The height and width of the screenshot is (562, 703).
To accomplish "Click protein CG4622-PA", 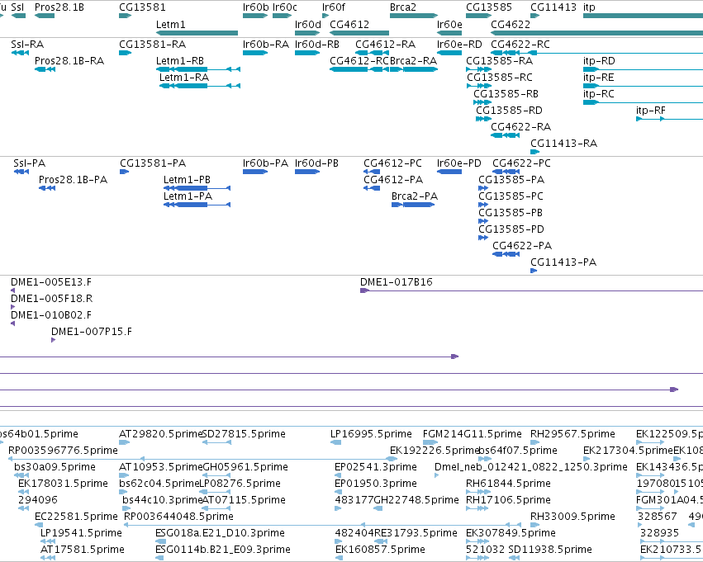I will coord(522,246).
